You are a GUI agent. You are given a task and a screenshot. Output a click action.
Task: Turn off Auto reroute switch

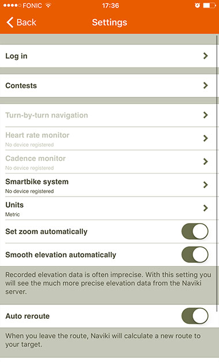click(x=195, y=316)
